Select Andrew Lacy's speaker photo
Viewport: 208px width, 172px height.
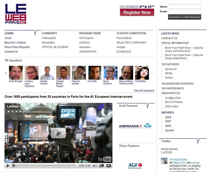[31, 73]
